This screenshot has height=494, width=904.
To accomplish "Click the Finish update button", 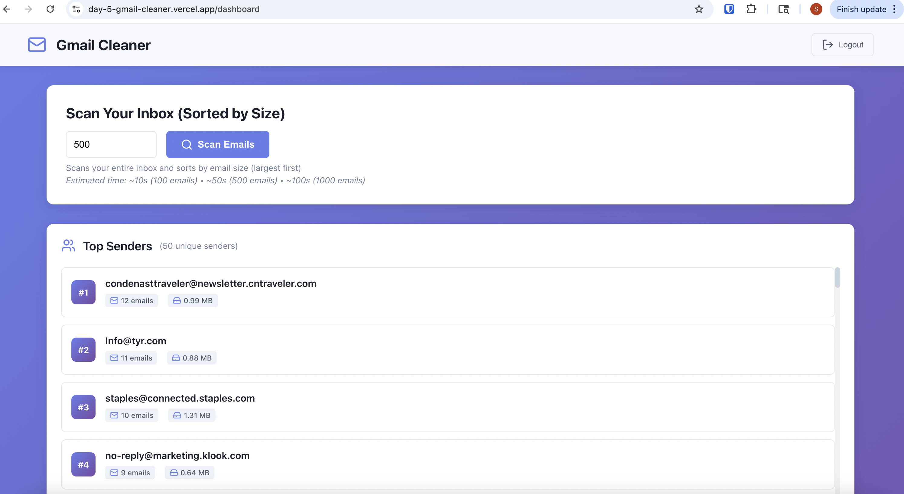I will click(x=861, y=9).
